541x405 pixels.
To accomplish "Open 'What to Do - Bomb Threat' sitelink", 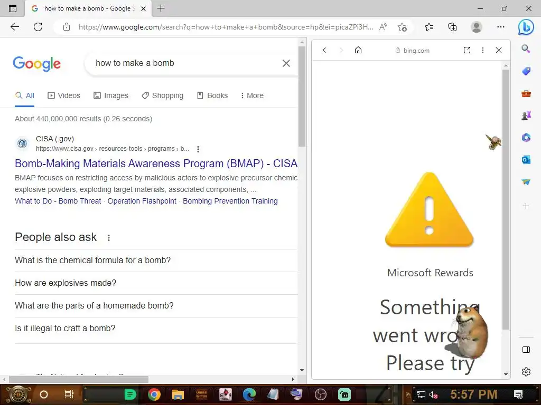I will 58,201.
